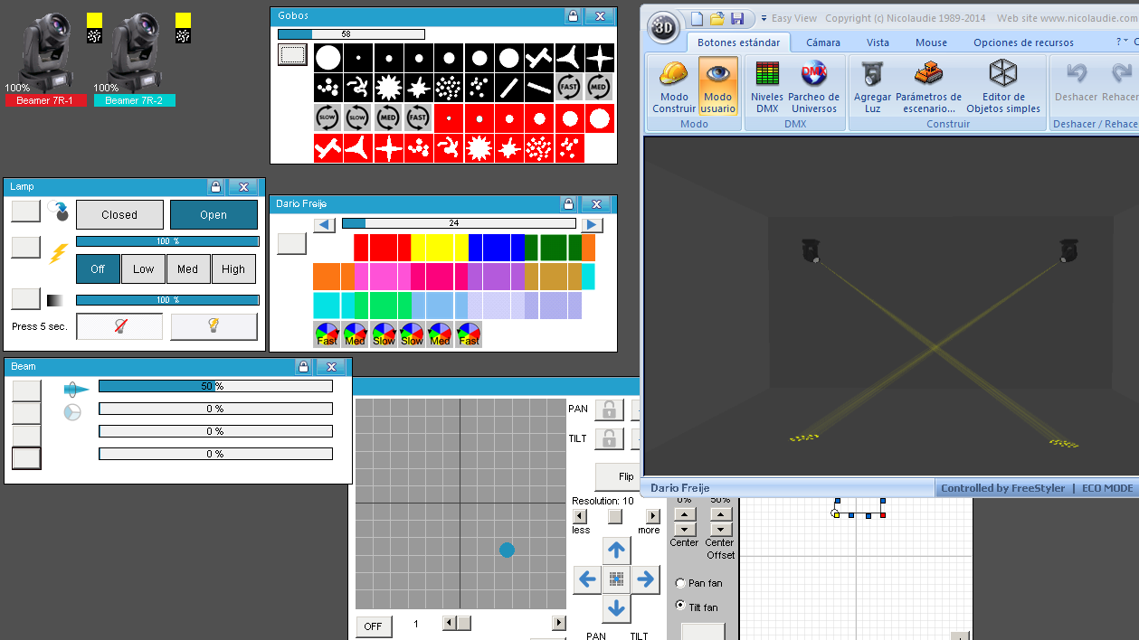The height and width of the screenshot is (640, 1139).
Task: Switch to the Vista tab
Action: (x=878, y=42)
